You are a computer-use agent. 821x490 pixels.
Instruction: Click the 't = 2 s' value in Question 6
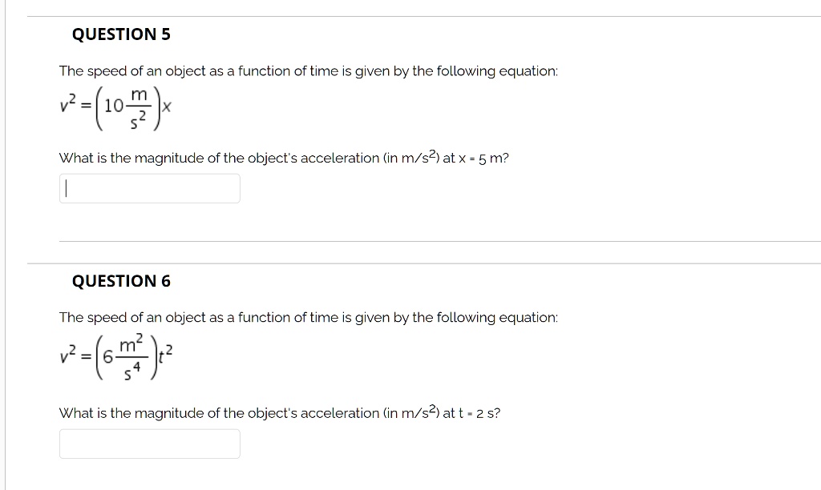478,412
